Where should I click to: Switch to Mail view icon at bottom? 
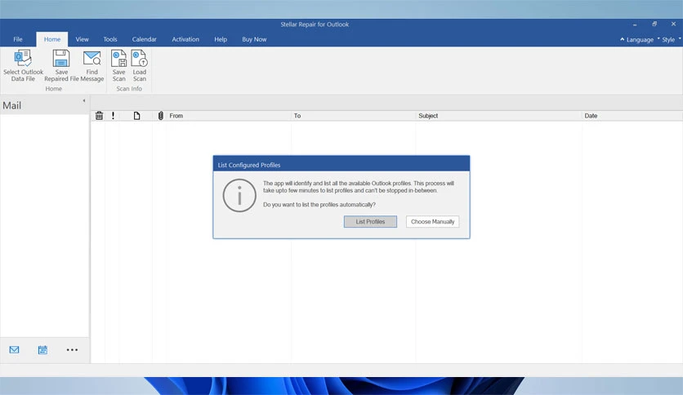(15, 350)
